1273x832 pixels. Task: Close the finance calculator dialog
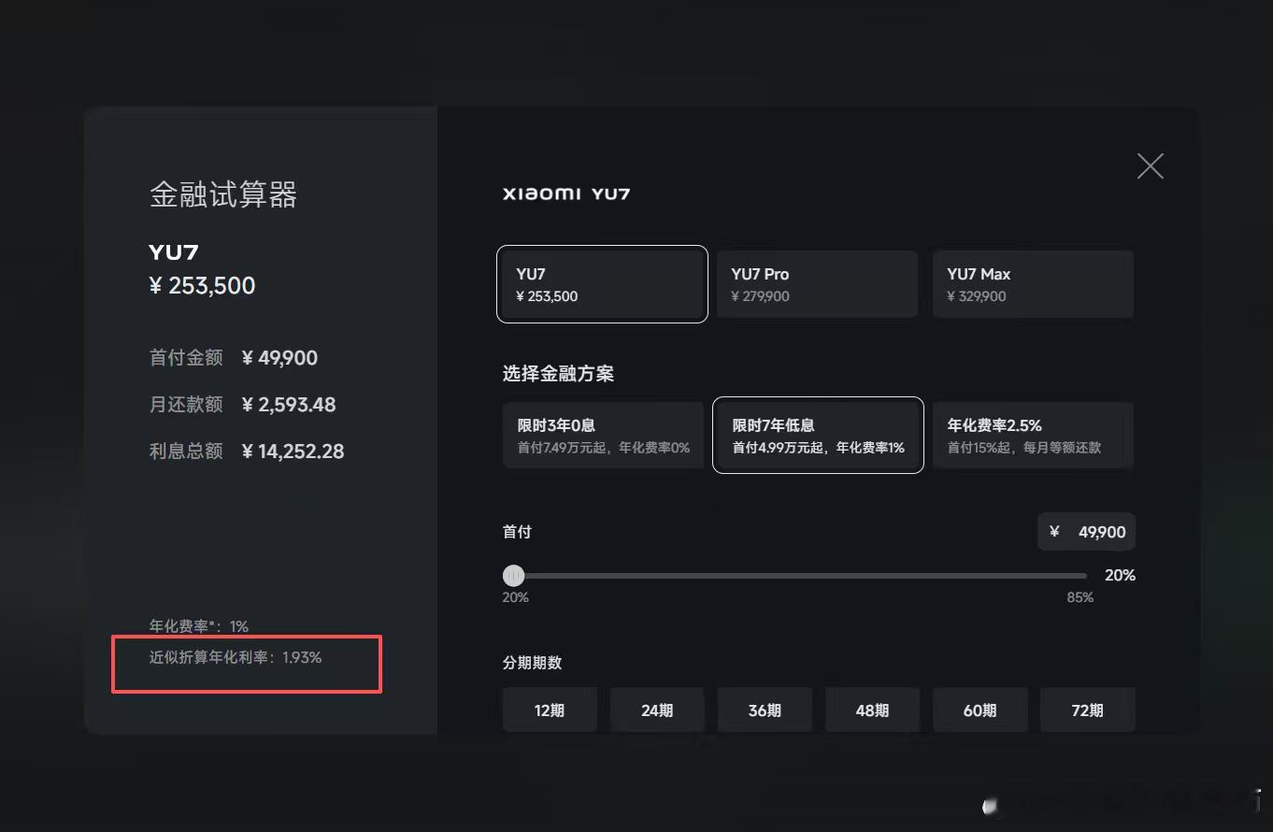pos(1151,166)
